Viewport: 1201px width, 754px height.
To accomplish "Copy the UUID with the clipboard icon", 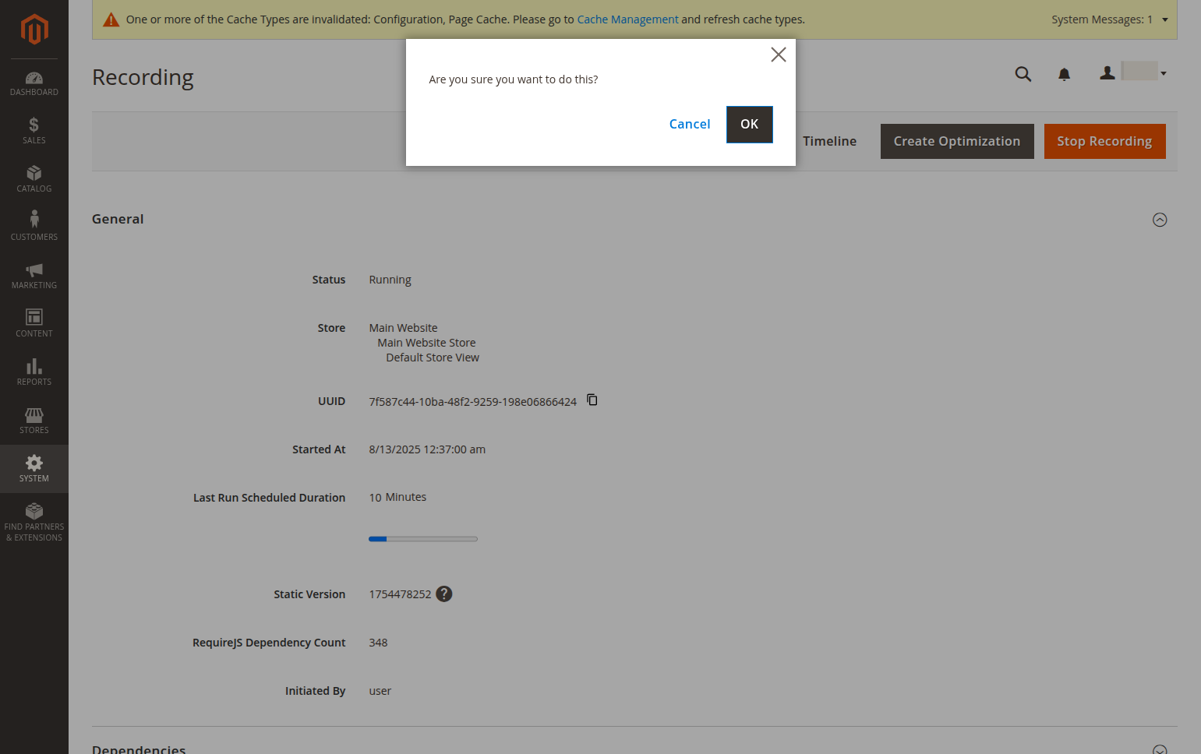I will click(592, 400).
